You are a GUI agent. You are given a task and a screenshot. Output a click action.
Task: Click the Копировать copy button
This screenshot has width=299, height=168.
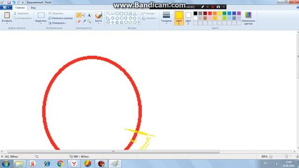point(23,18)
